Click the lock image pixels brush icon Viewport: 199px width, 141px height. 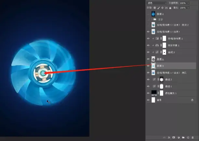(158, 8)
